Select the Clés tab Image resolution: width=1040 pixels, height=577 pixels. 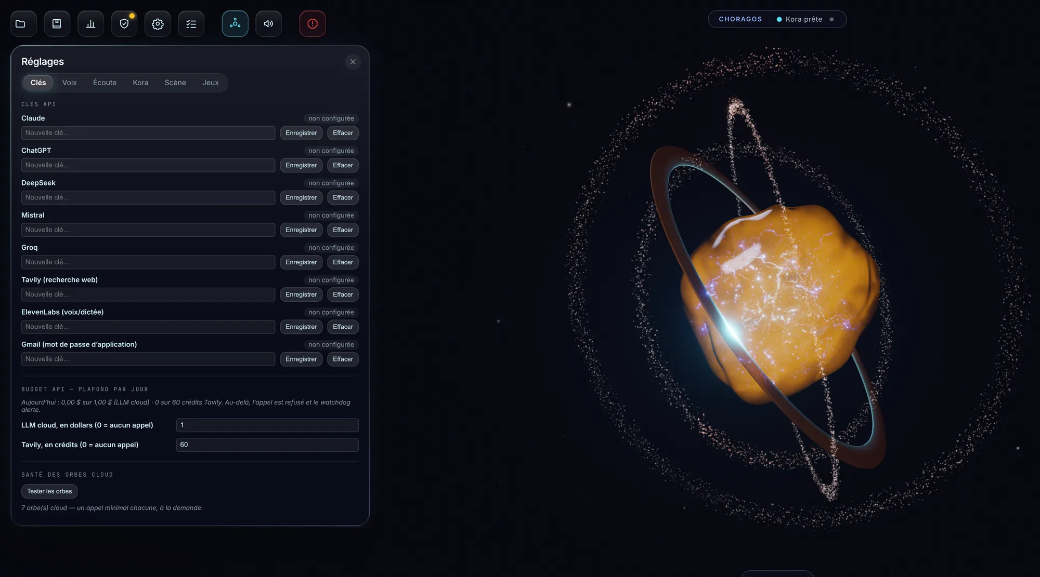coord(38,83)
